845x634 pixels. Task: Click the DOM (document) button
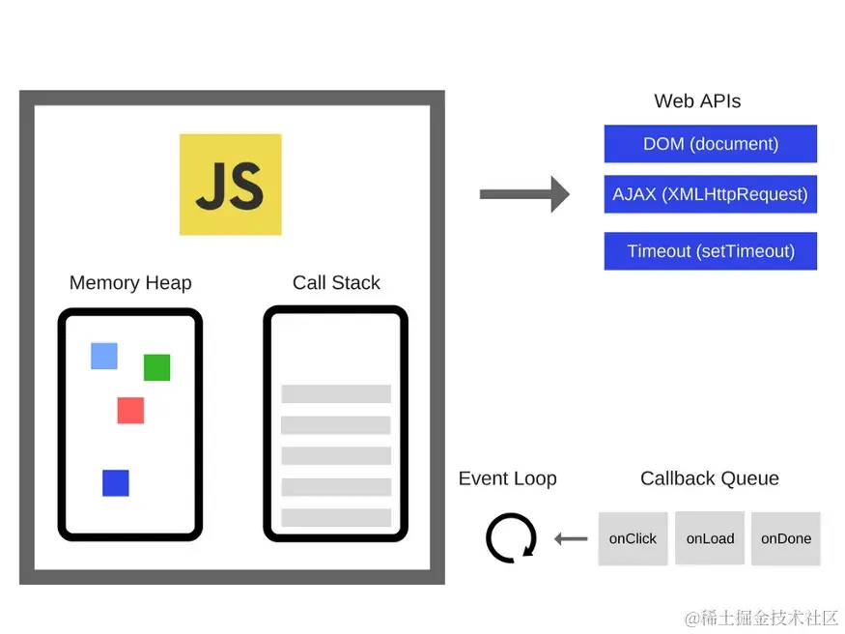pos(710,143)
